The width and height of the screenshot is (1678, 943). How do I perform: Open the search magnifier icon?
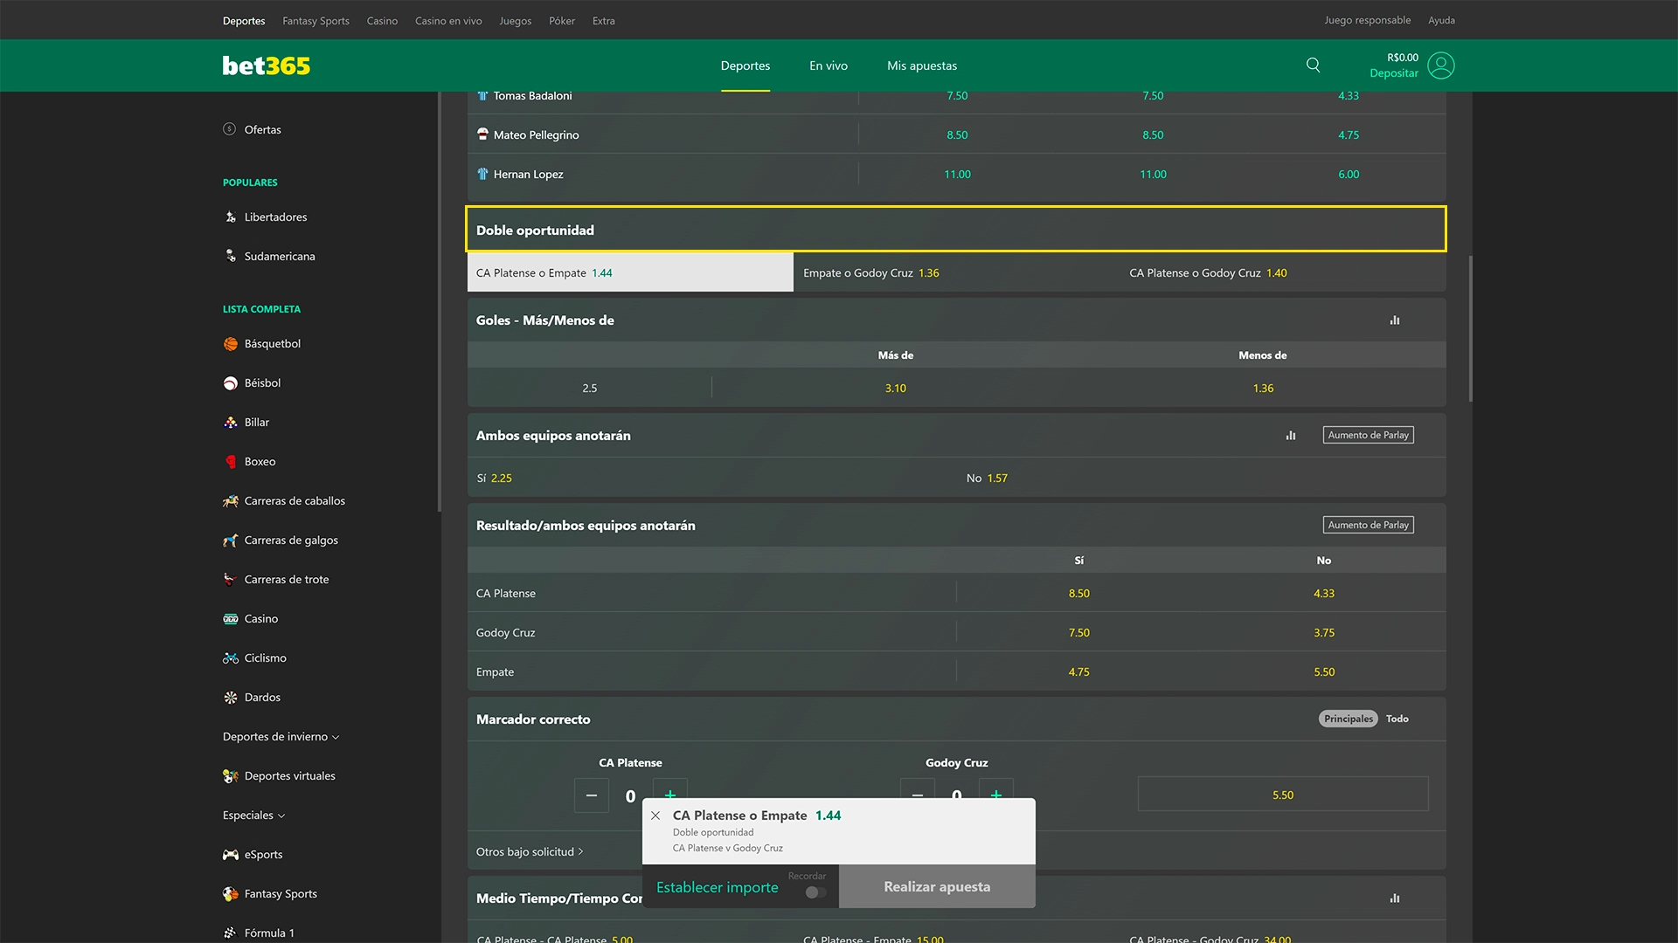pos(1313,65)
